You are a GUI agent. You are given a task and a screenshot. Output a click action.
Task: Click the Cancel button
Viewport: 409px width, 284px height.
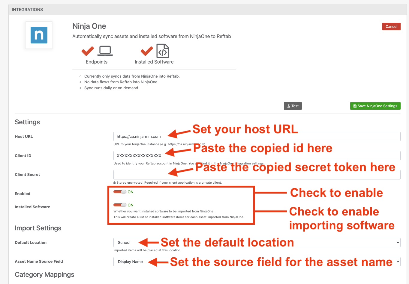[x=391, y=26]
